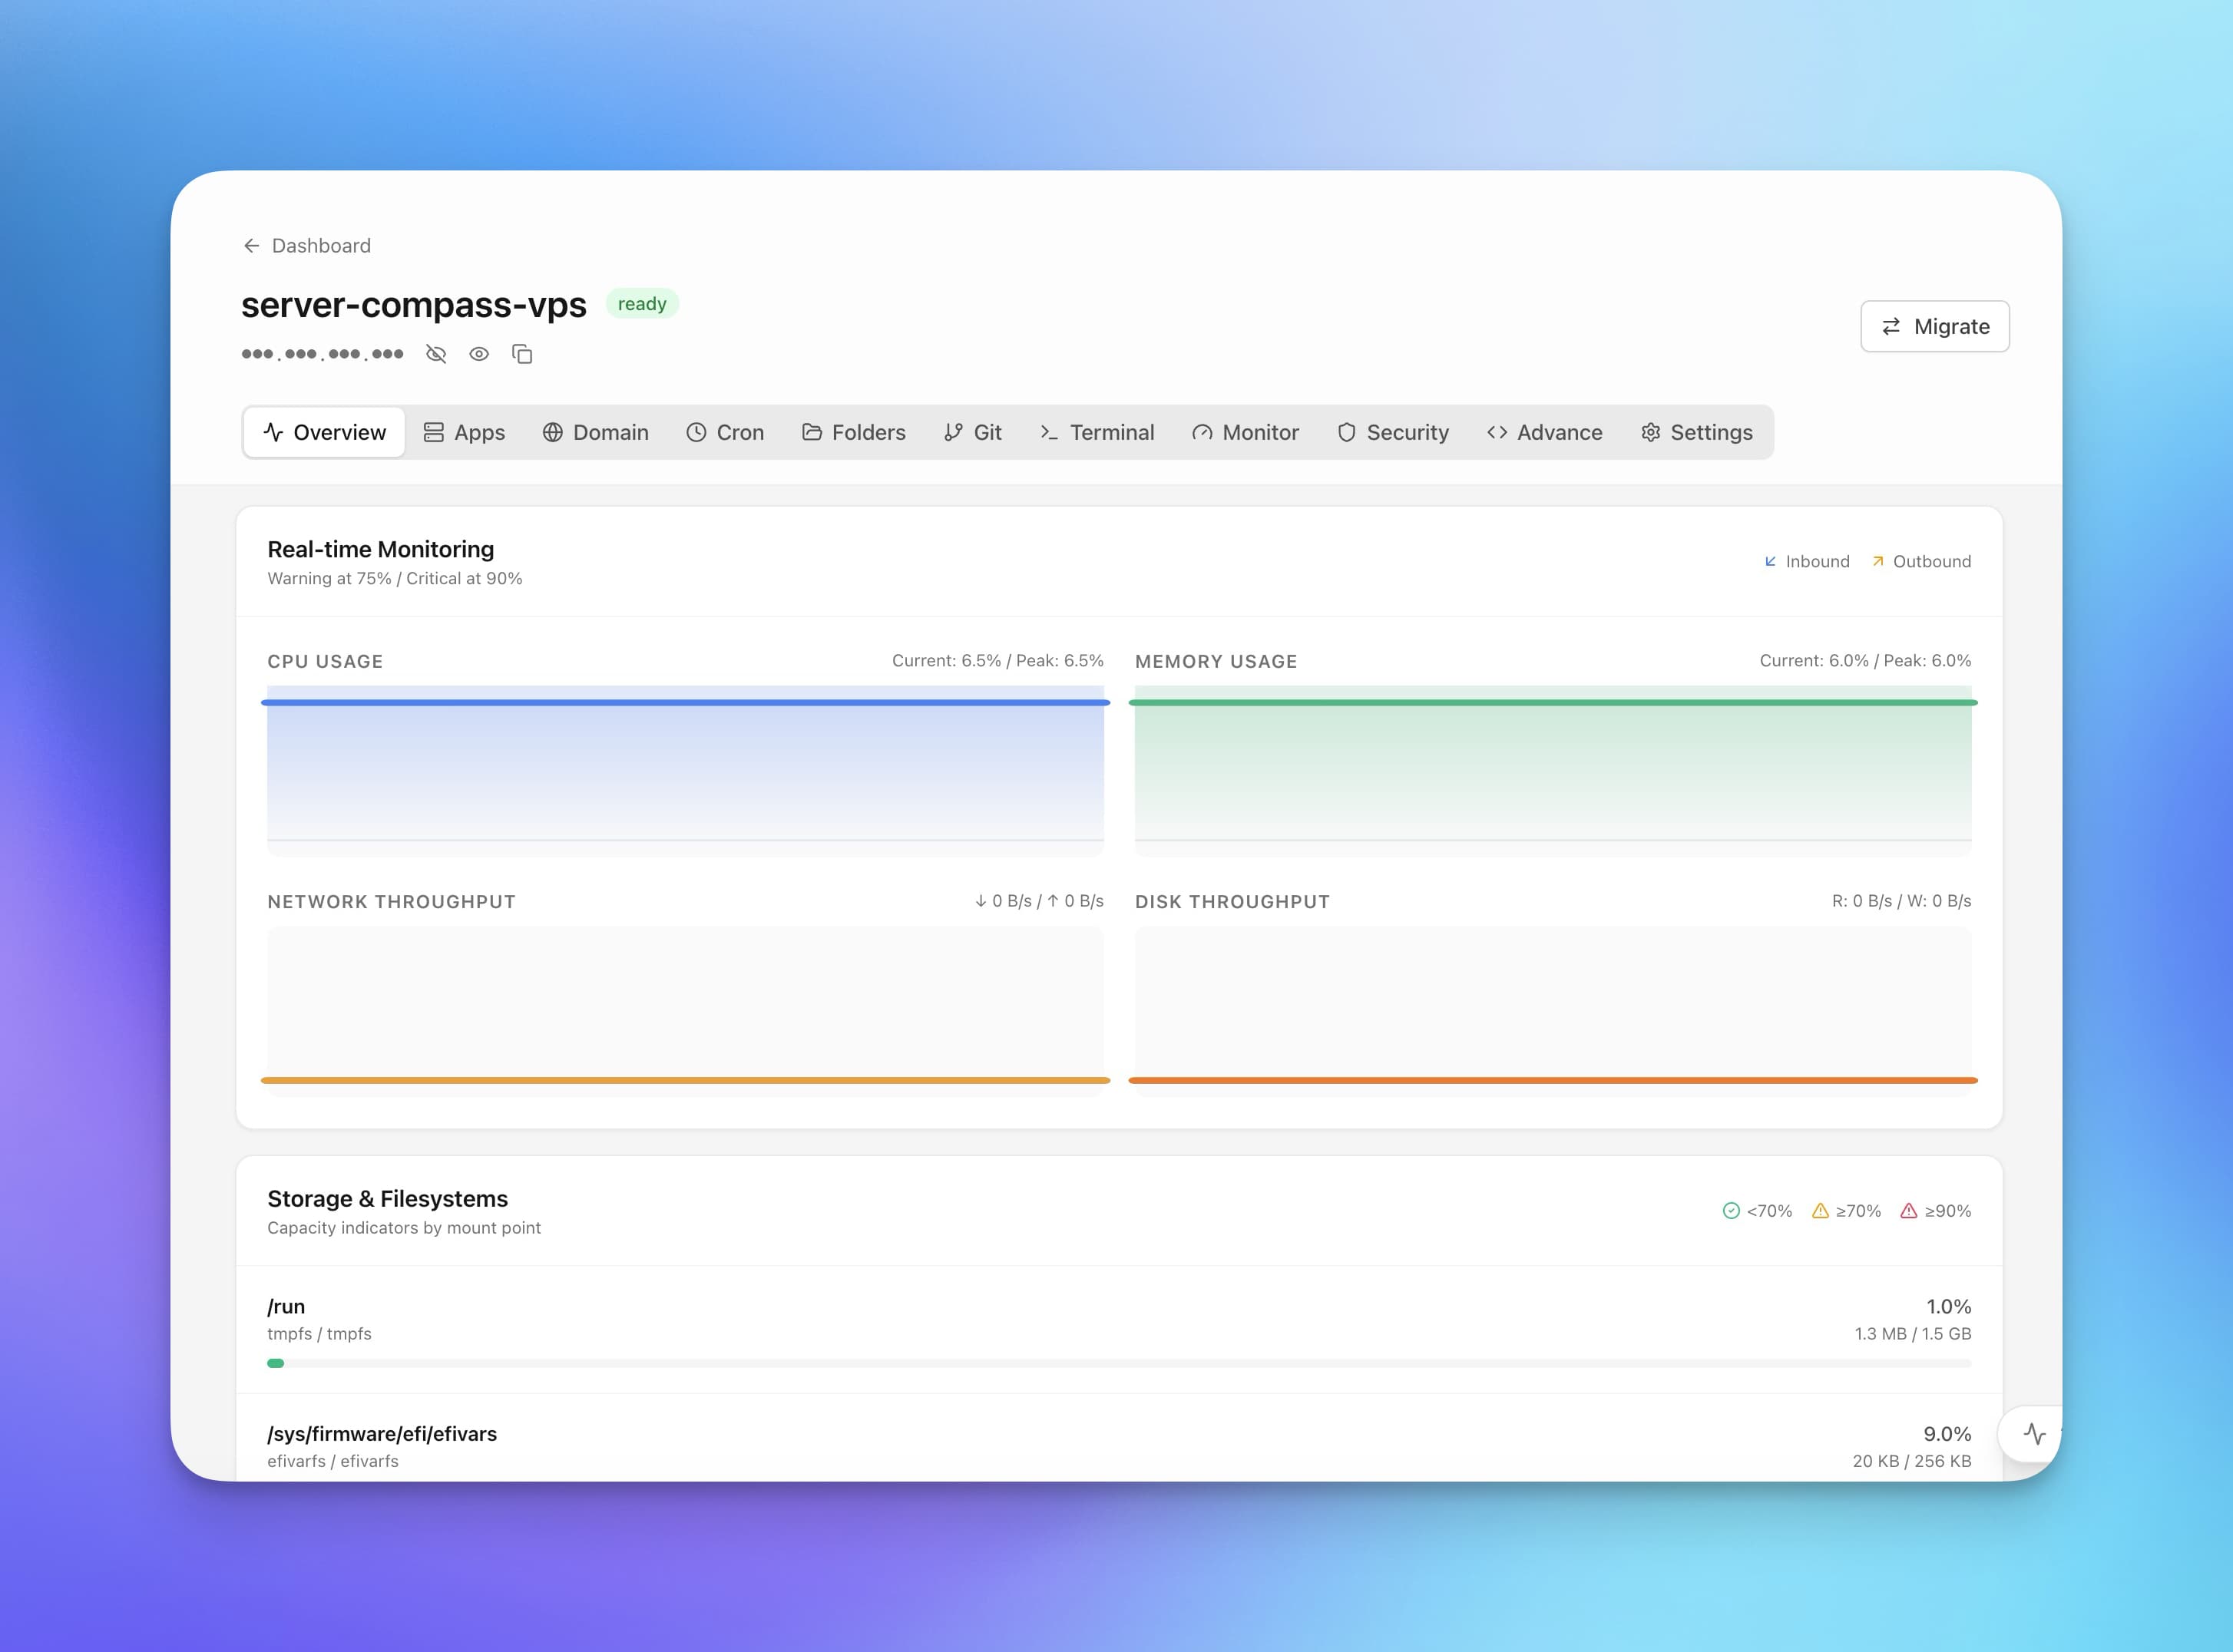The width and height of the screenshot is (2233, 1652).
Task: Reveal the masked IP address
Action: pos(479,354)
